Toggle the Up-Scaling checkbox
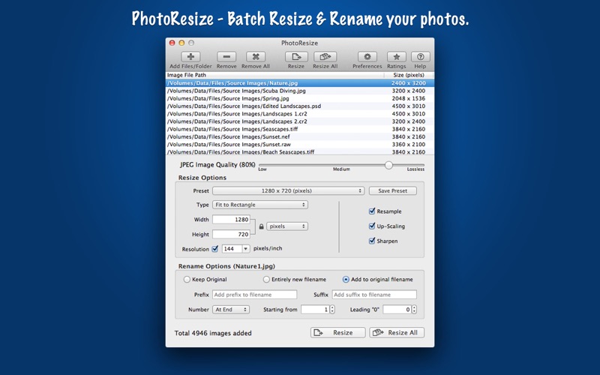 click(x=371, y=226)
